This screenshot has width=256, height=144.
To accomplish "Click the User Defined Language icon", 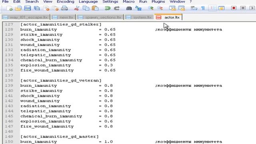I will coord(221,8).
